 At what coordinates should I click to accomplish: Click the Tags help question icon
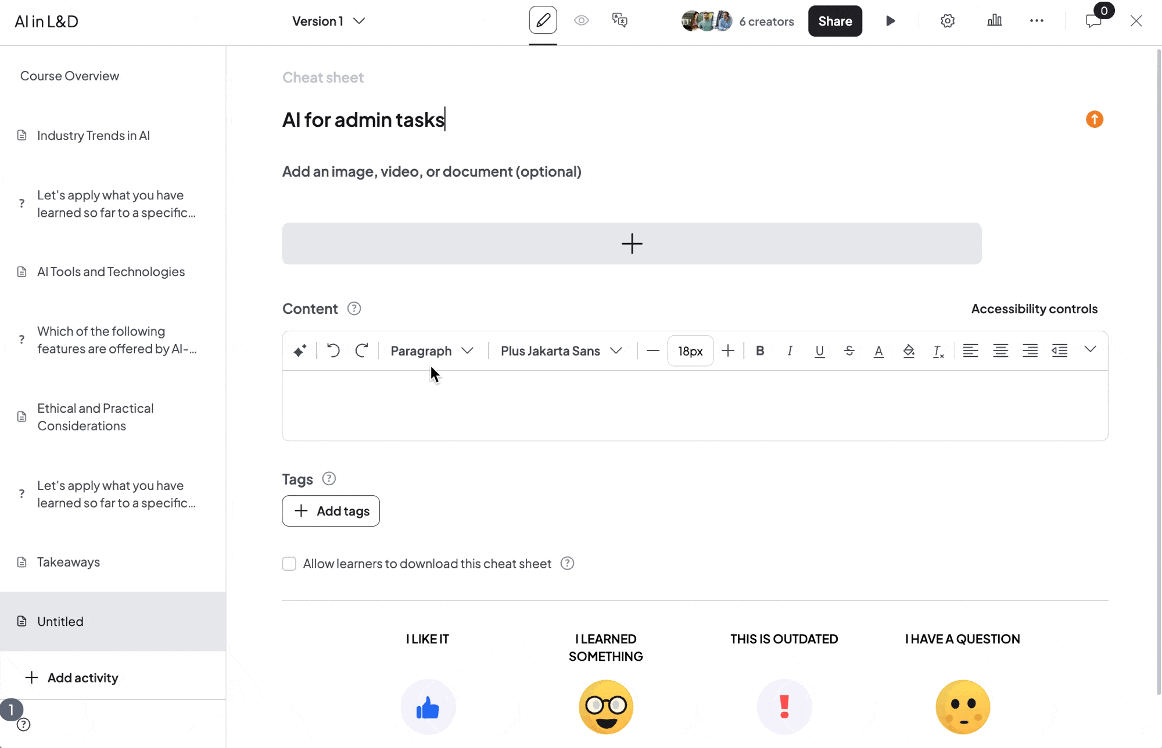[x=329, y=478]
